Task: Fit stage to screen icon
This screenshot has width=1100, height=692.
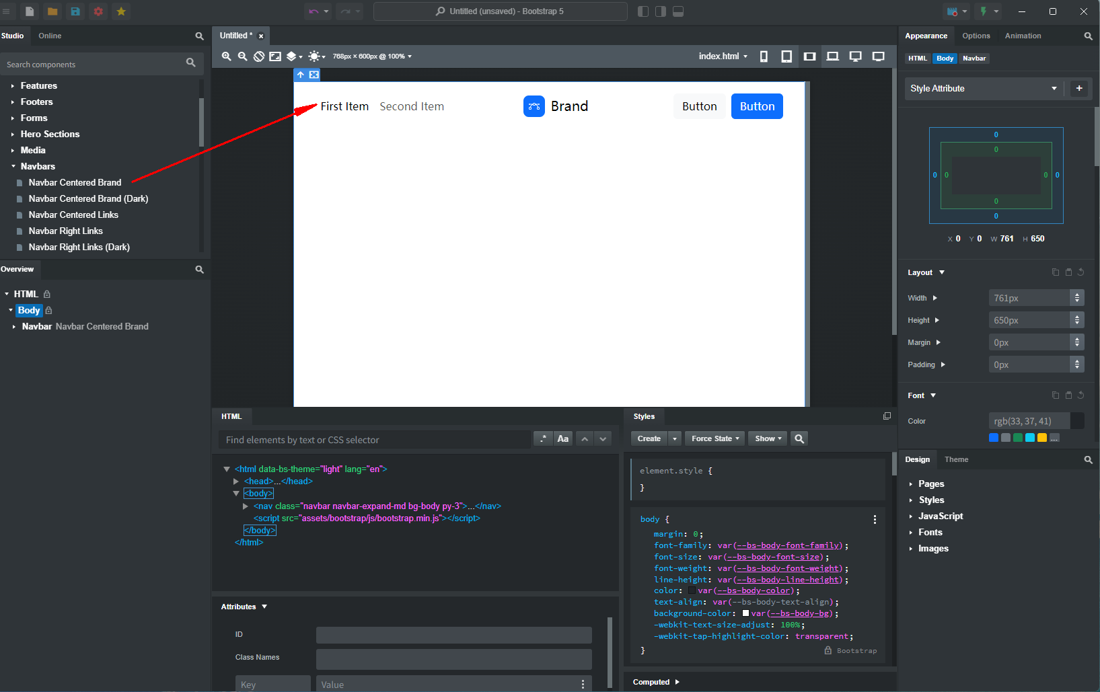Action: click(275, 56)
